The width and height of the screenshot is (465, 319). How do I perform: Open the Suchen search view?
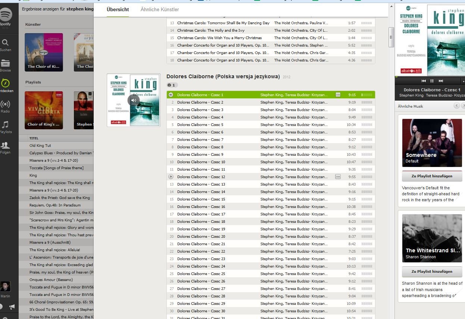coord(5,45)
